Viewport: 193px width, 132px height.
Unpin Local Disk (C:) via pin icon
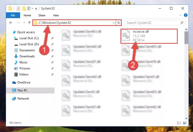[x=52, y=38]
